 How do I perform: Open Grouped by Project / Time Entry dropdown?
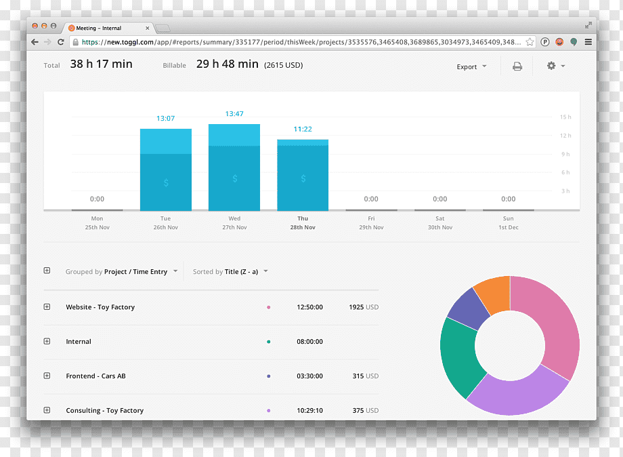click(121, 272)
